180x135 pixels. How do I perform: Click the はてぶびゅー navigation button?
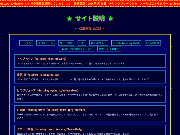(99, 43)
